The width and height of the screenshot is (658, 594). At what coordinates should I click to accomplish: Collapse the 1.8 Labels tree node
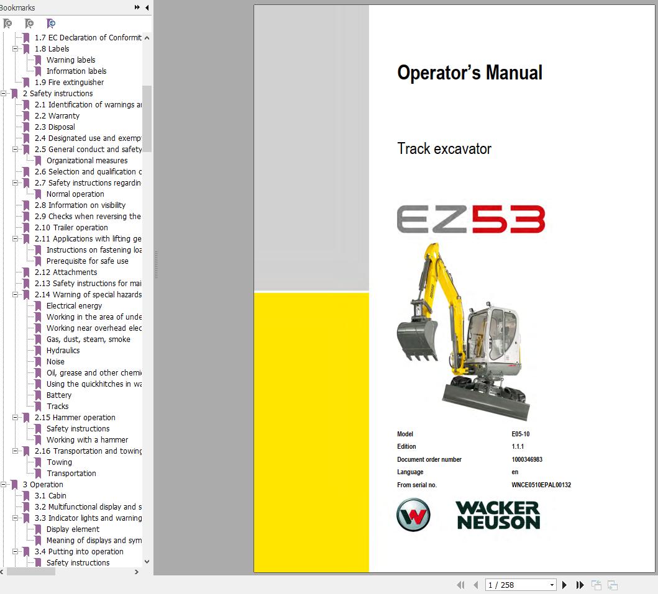[15, 48]
